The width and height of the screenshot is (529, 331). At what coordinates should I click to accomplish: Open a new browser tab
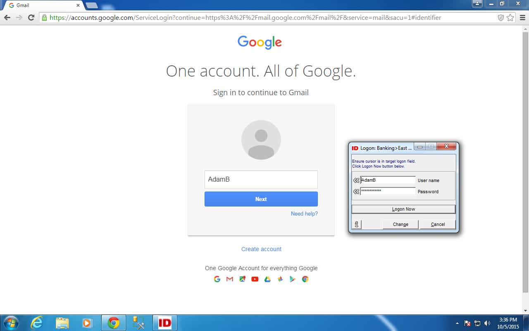(x=91, y=5)
